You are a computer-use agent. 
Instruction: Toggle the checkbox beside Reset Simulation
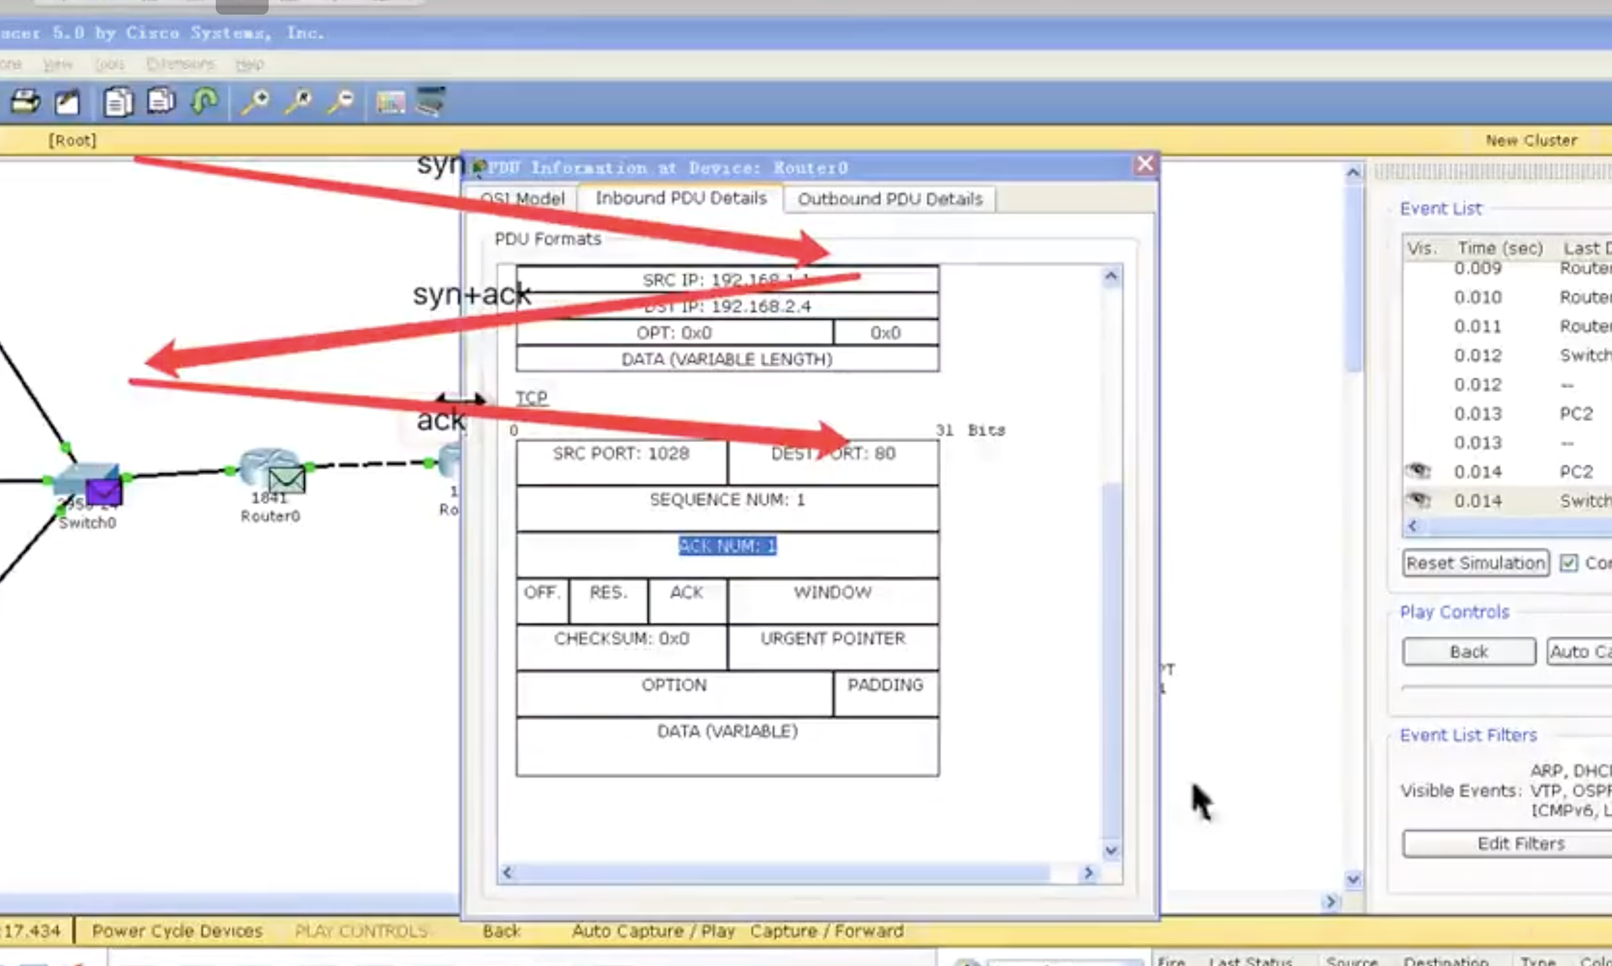coord(1568,563)
